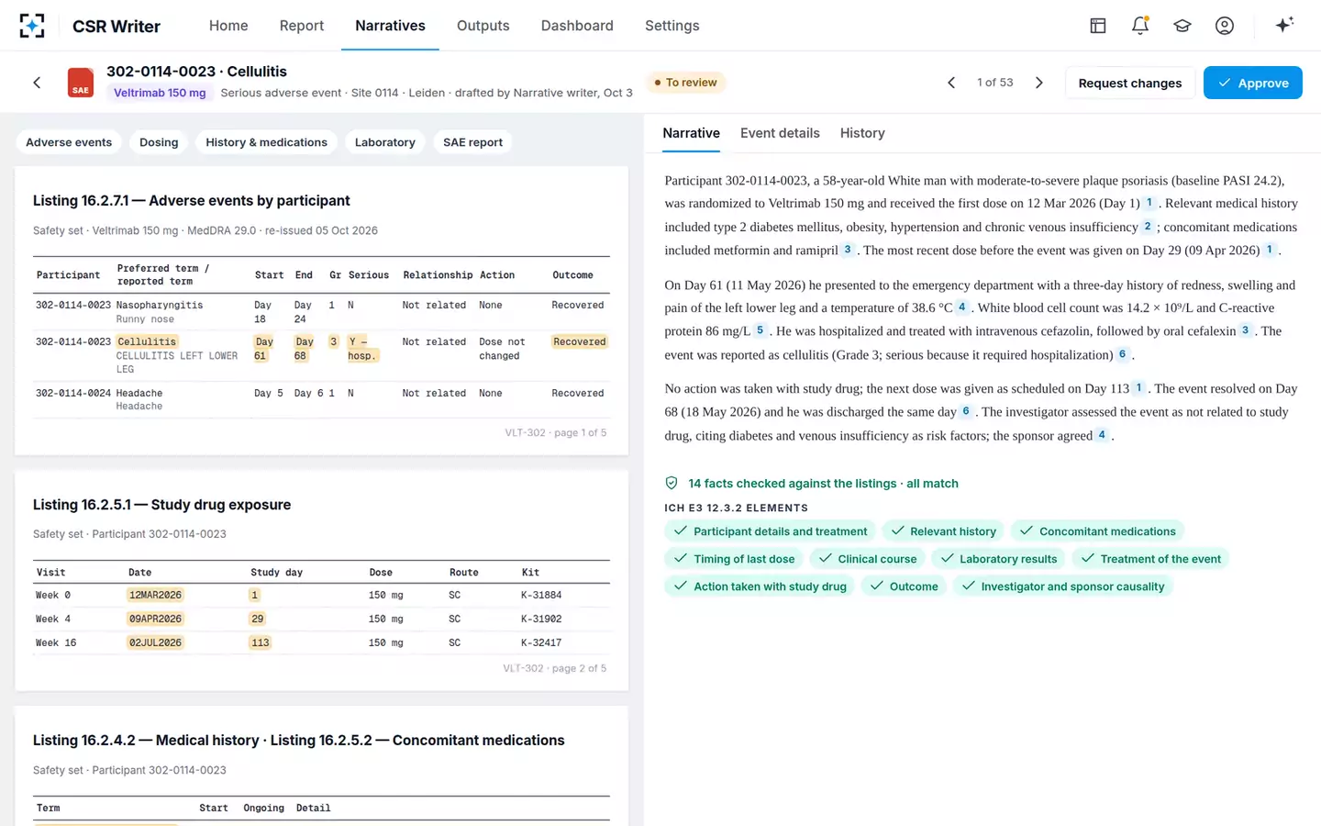Click the CSR Writer logo icon
This screenshot has width=1321, height=826.
(32, 26)
